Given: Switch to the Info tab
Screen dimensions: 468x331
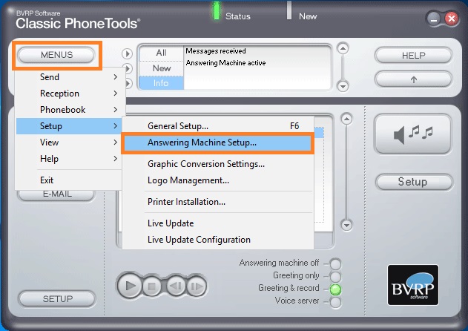Looking at the screenshot, I should [161, 83].
